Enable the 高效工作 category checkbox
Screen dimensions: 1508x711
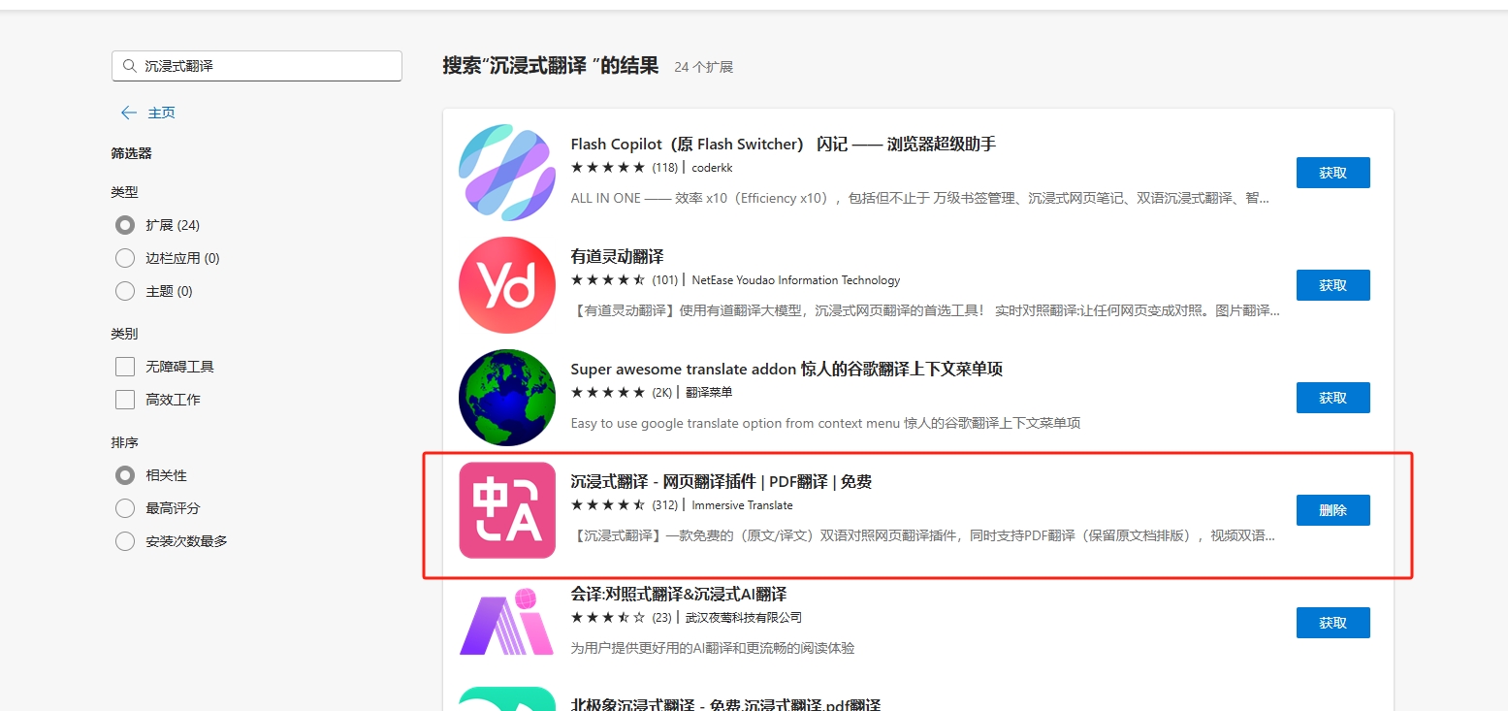[x=125, y=400]
